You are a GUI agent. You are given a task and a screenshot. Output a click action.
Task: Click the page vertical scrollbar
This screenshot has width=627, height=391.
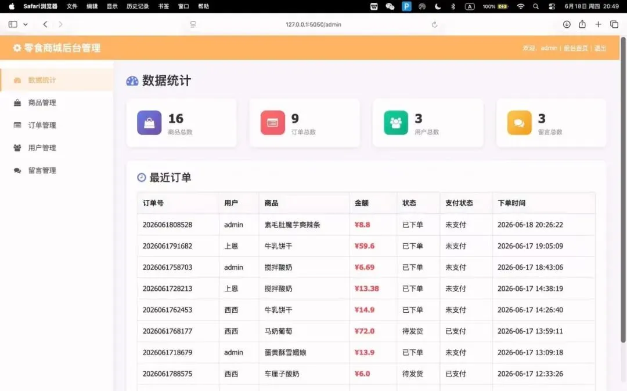[623, 189]
